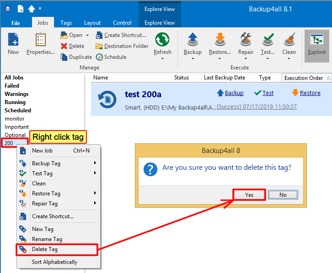Open the Success 07/17/2019 log link
Screen dimensions: 332x273
[257, 107]
